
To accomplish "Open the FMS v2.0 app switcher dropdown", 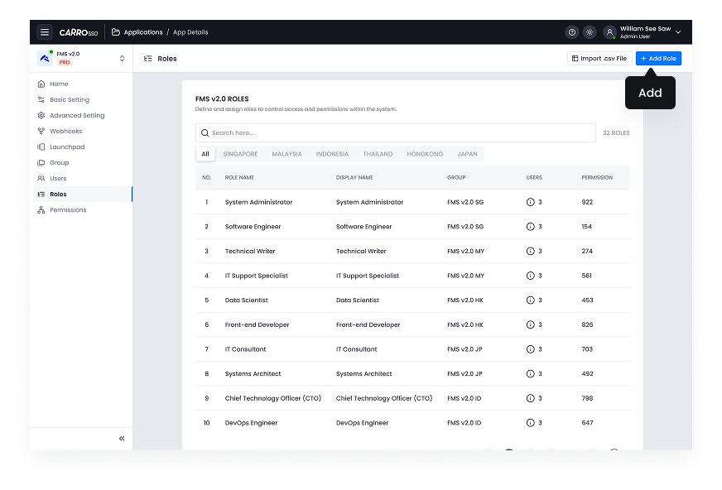I will [123, 58].
